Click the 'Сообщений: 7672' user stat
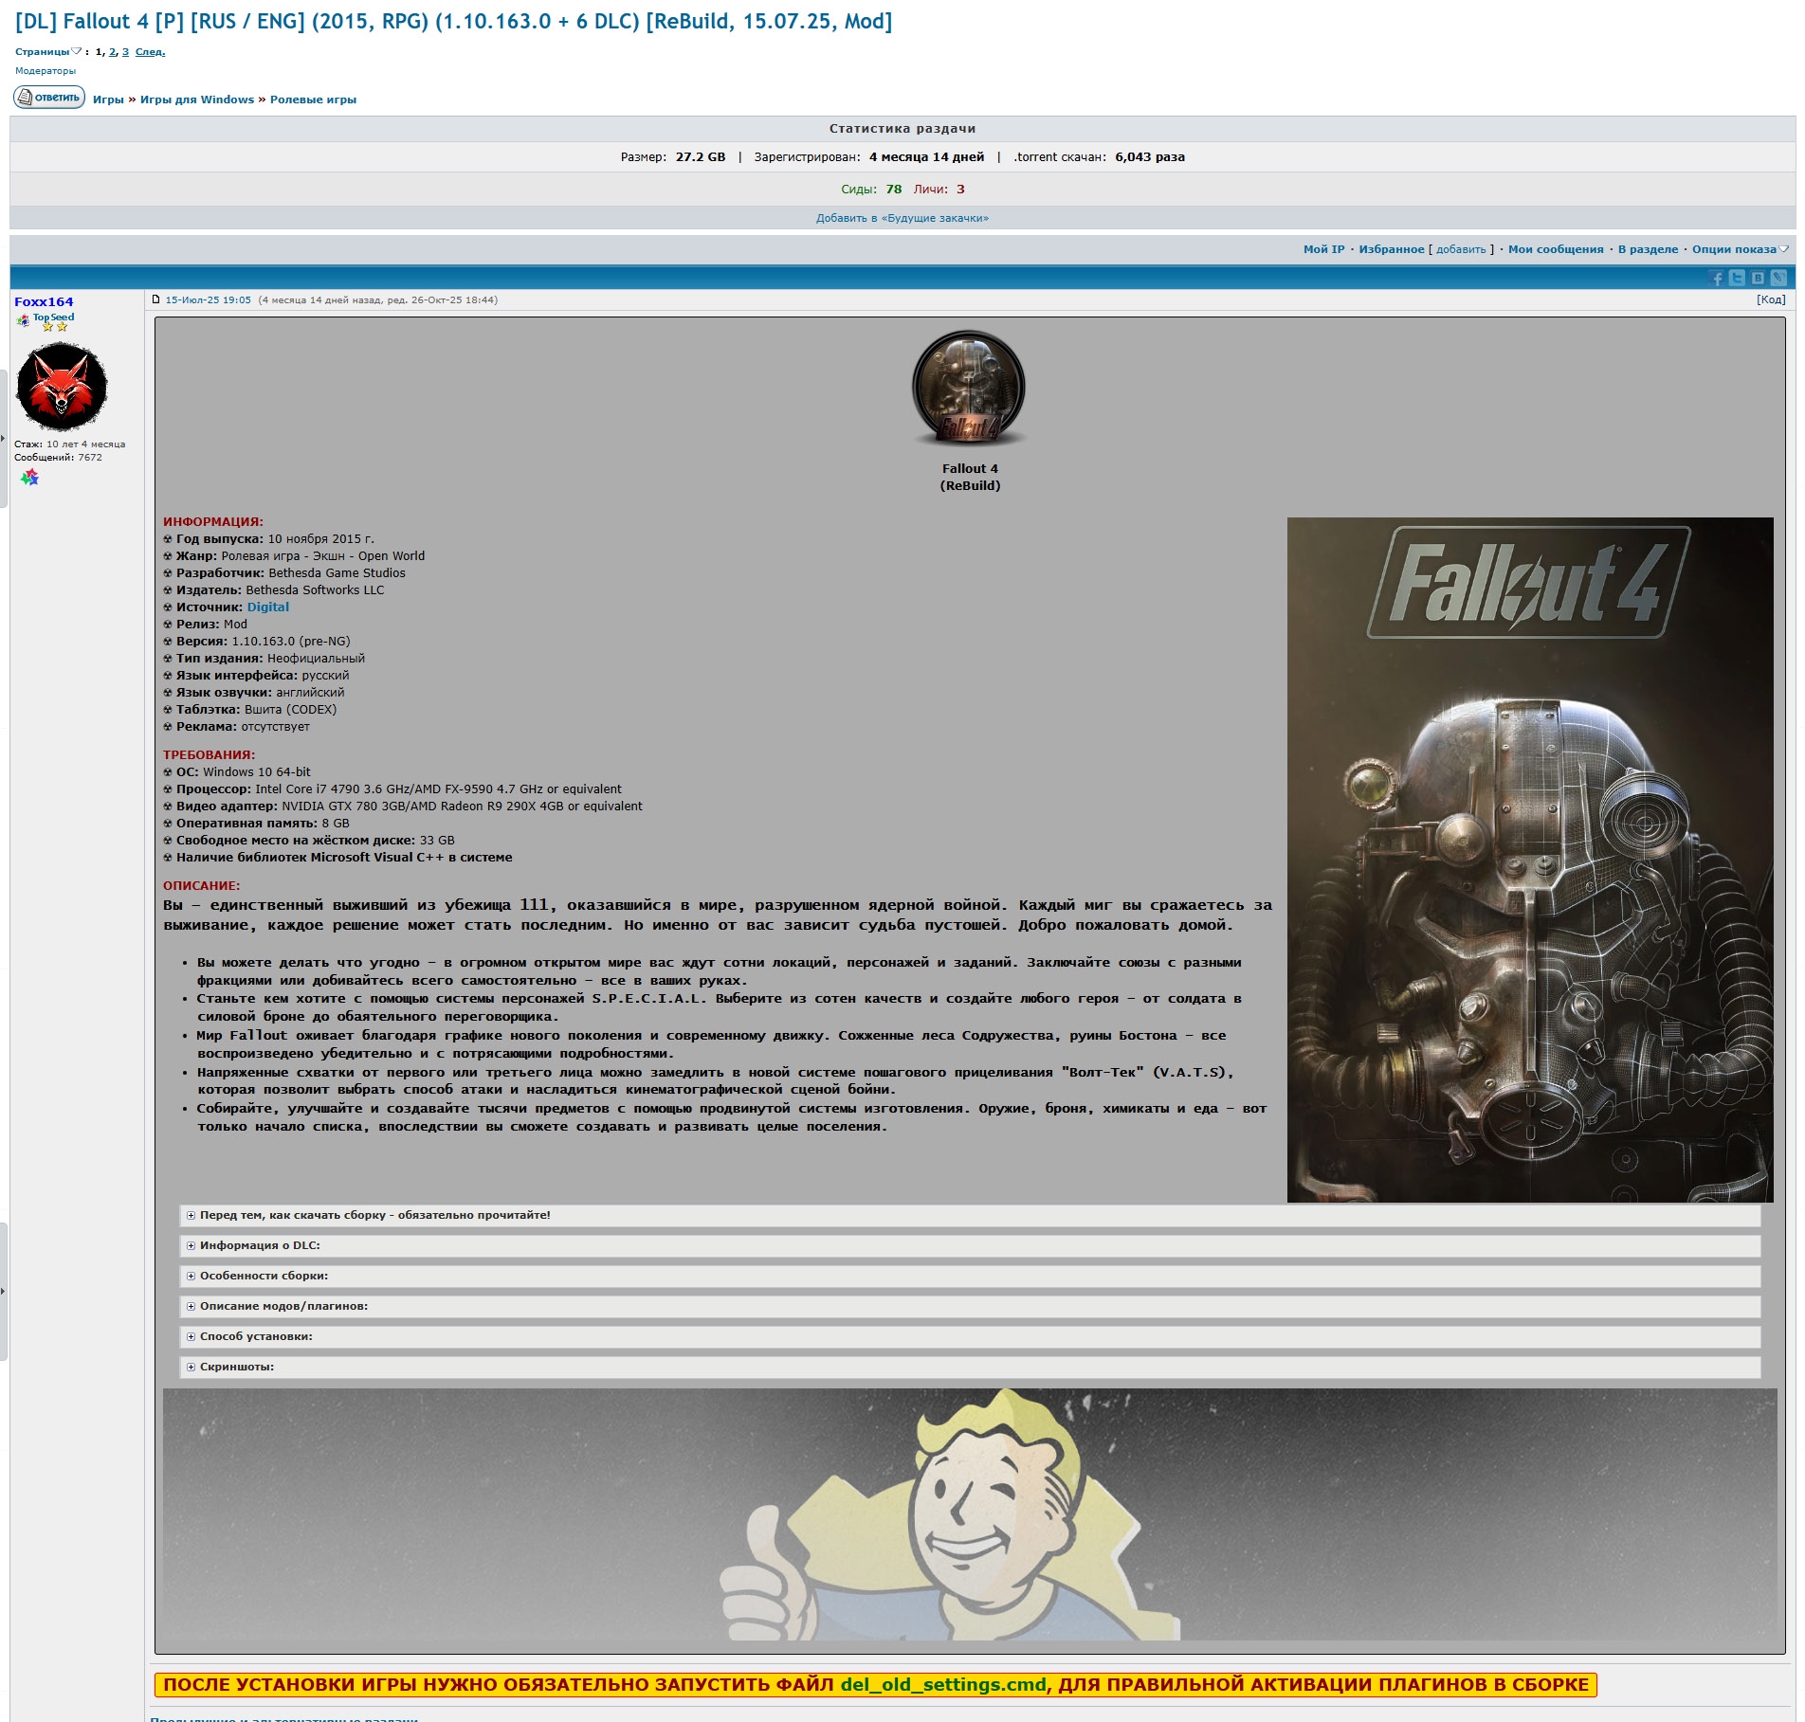The image size is (1805, 1722). click(x=58, y=458)
